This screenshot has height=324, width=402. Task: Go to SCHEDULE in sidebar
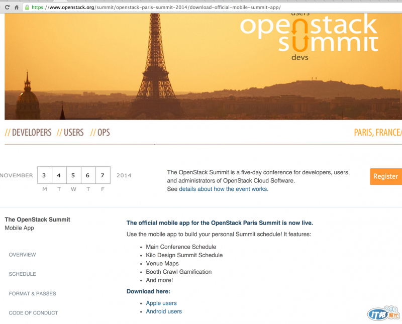point(22,274)
